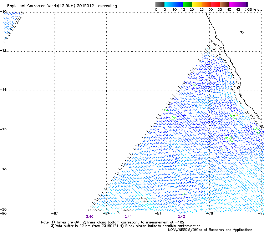Click the -78 longitude axis label
This screenshot has width=264, height=232.
click(210, 213)
